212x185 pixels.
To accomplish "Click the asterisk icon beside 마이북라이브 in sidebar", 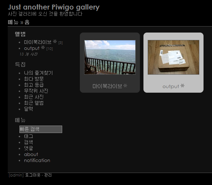I will tap(55, 41).
